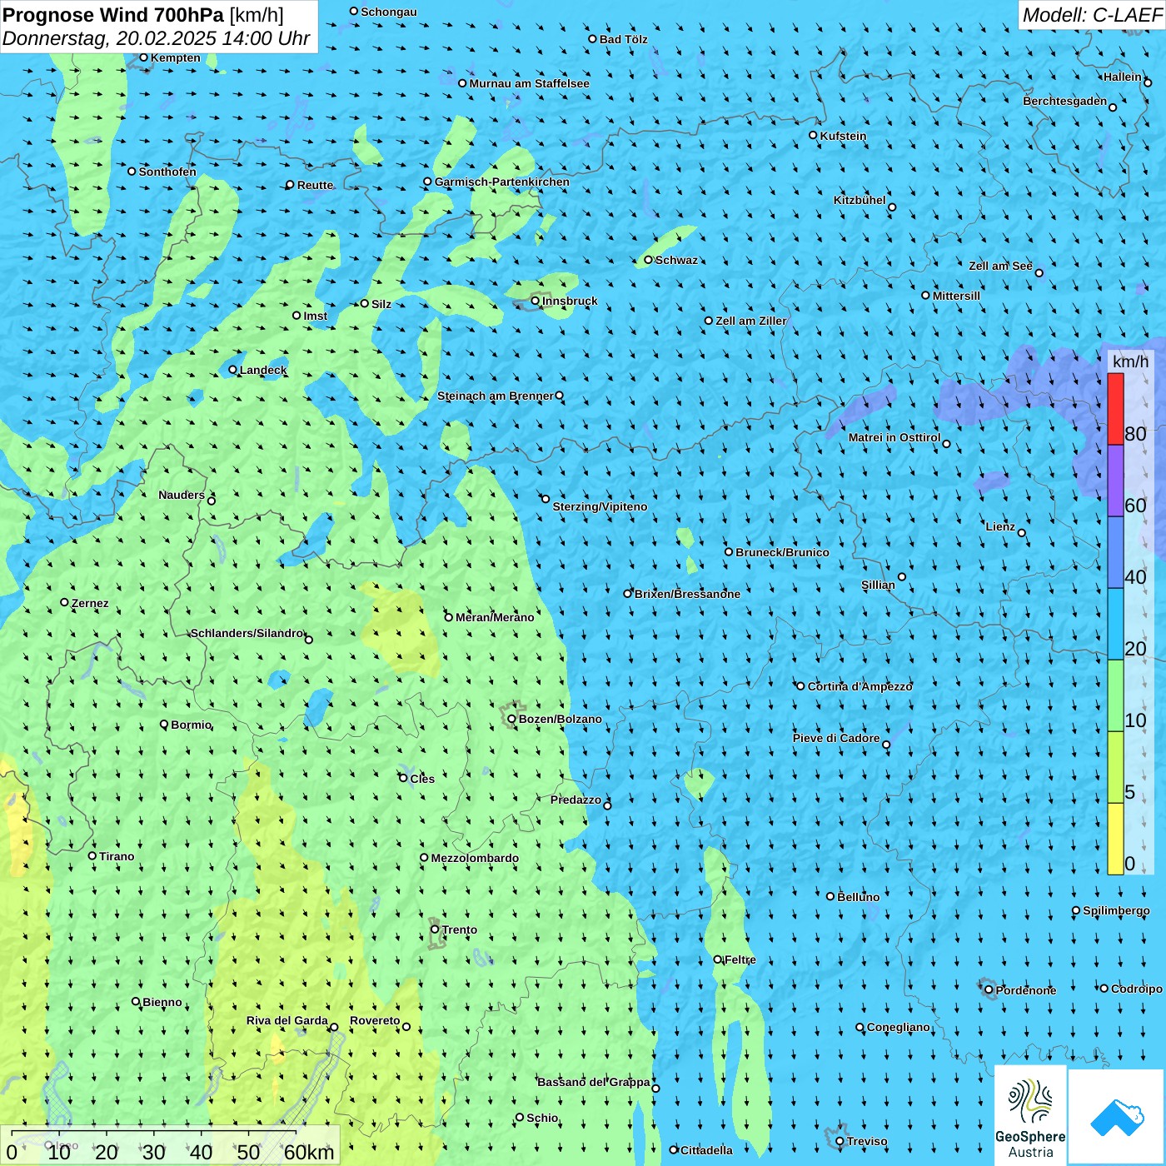Click the 60km scale bar label
This screenshot has width=1166, height=1166.
309,1152
